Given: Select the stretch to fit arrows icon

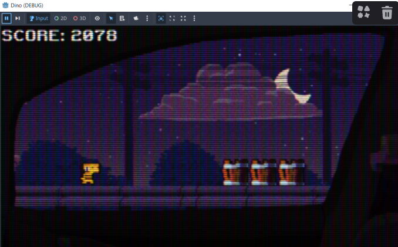Looking at the screenshot, I should [183, 18].
